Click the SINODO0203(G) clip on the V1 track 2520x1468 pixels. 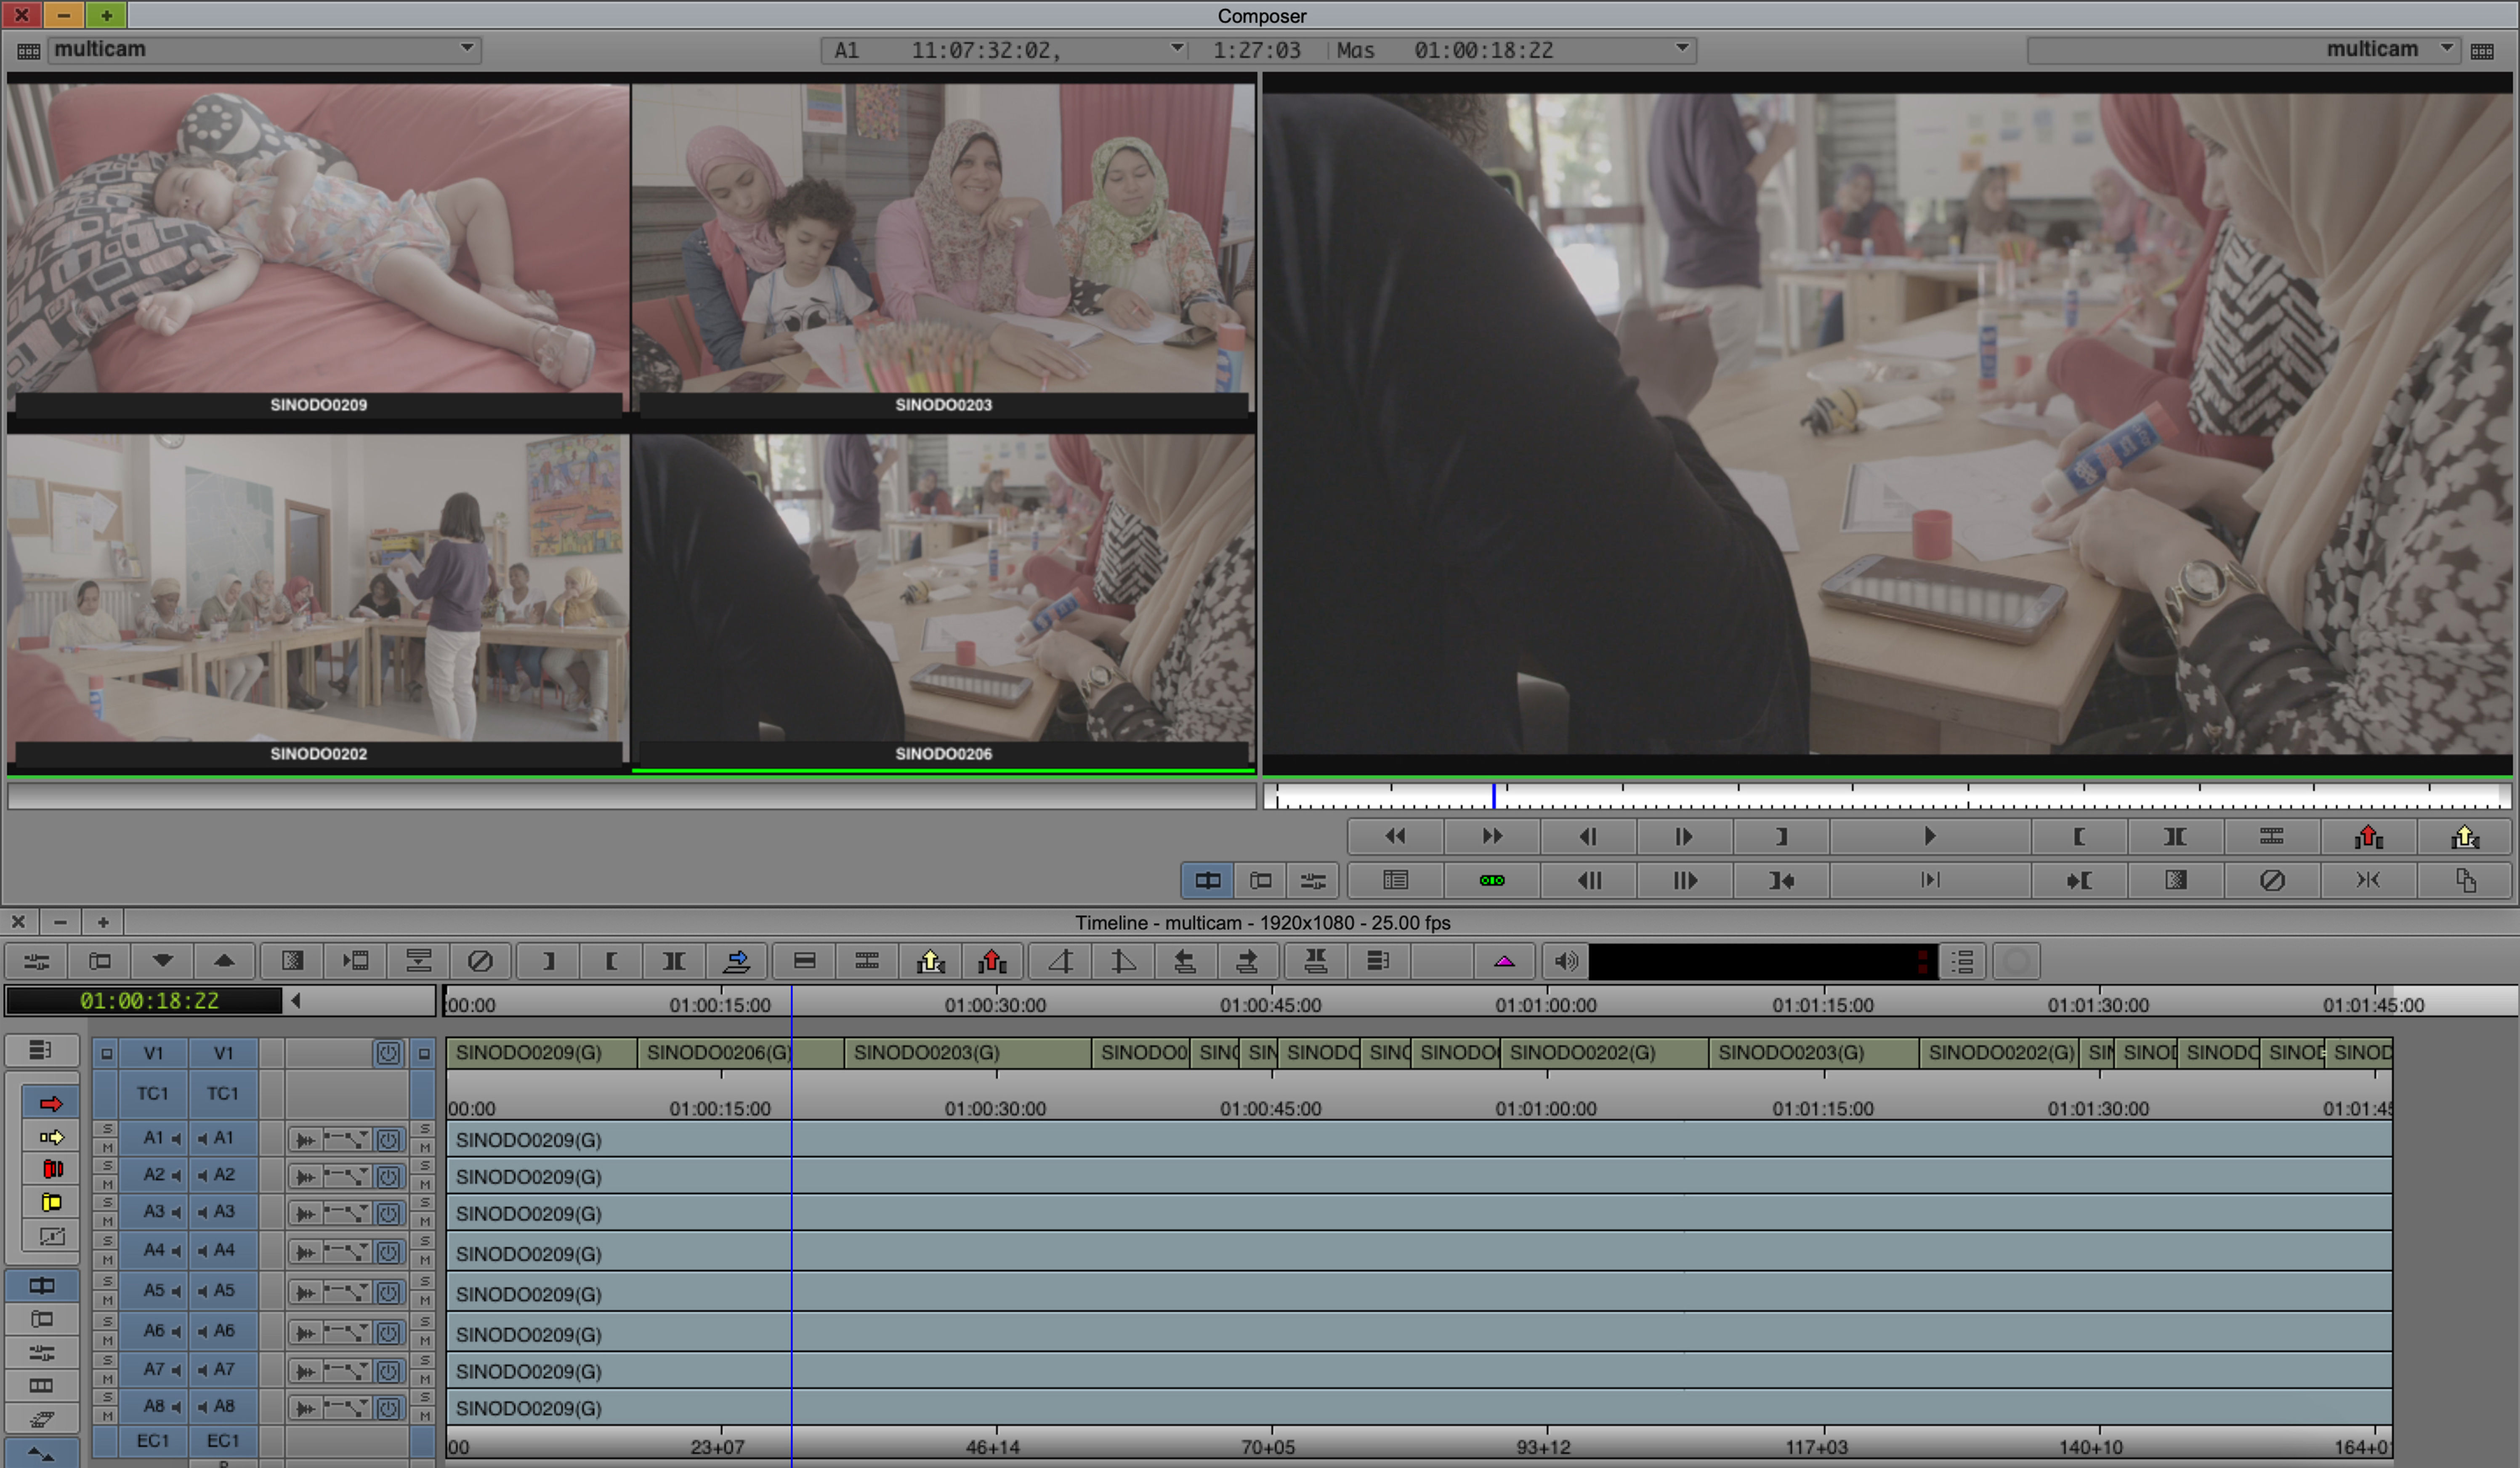pyautogui.click(x=966, y=1052)
